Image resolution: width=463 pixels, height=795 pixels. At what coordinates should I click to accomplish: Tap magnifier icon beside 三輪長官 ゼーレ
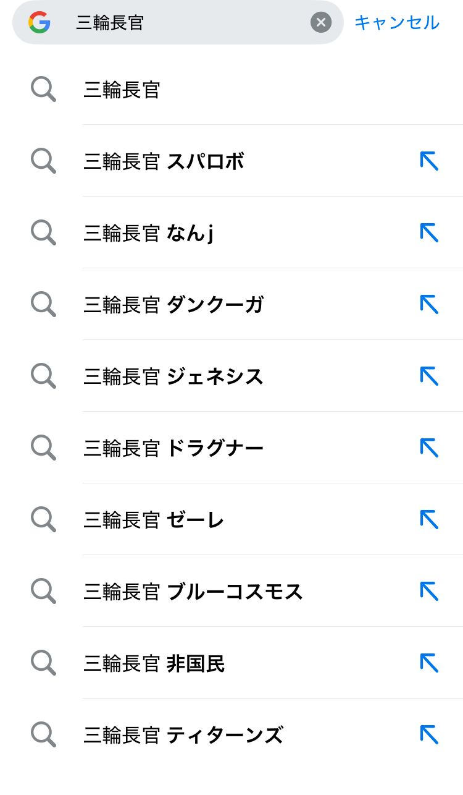click(x=43, y=520)
